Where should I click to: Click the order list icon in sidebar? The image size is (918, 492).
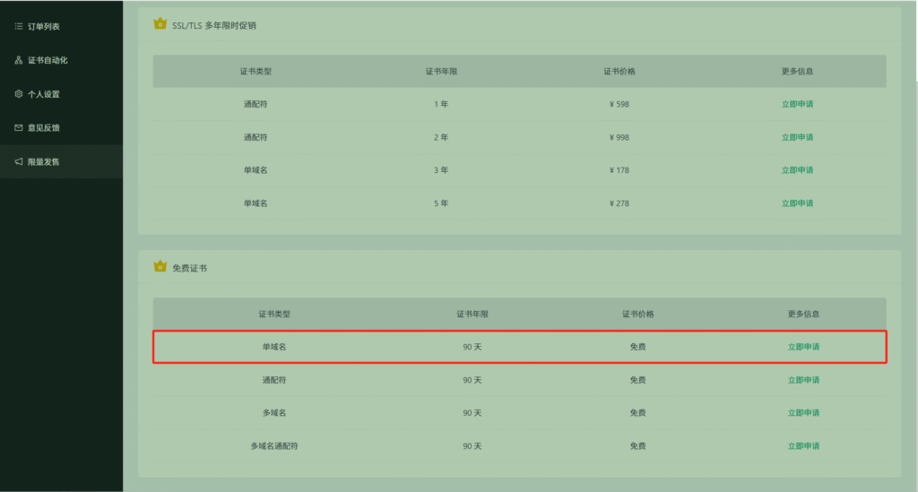(x=19, y=26)
